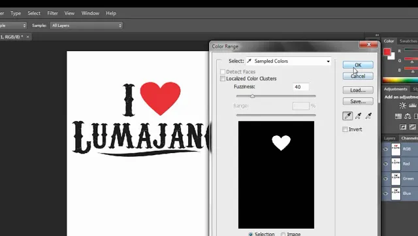418x236 pixels.
Task: Add a Color Balance adjustment
Action: 408,116
